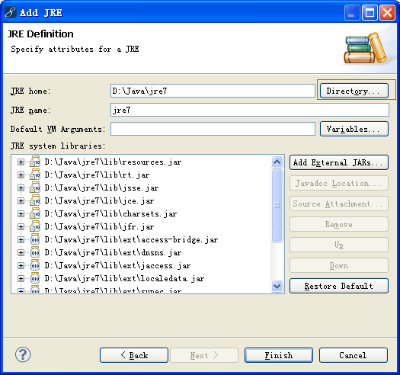Select D:\Java\jre7\lib\charsets.jar row

[x=110, y=213]
